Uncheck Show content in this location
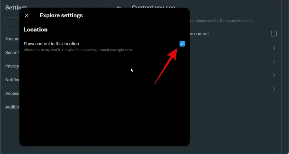This screenshot has height=154, width=289. click(x=182, y=44)
